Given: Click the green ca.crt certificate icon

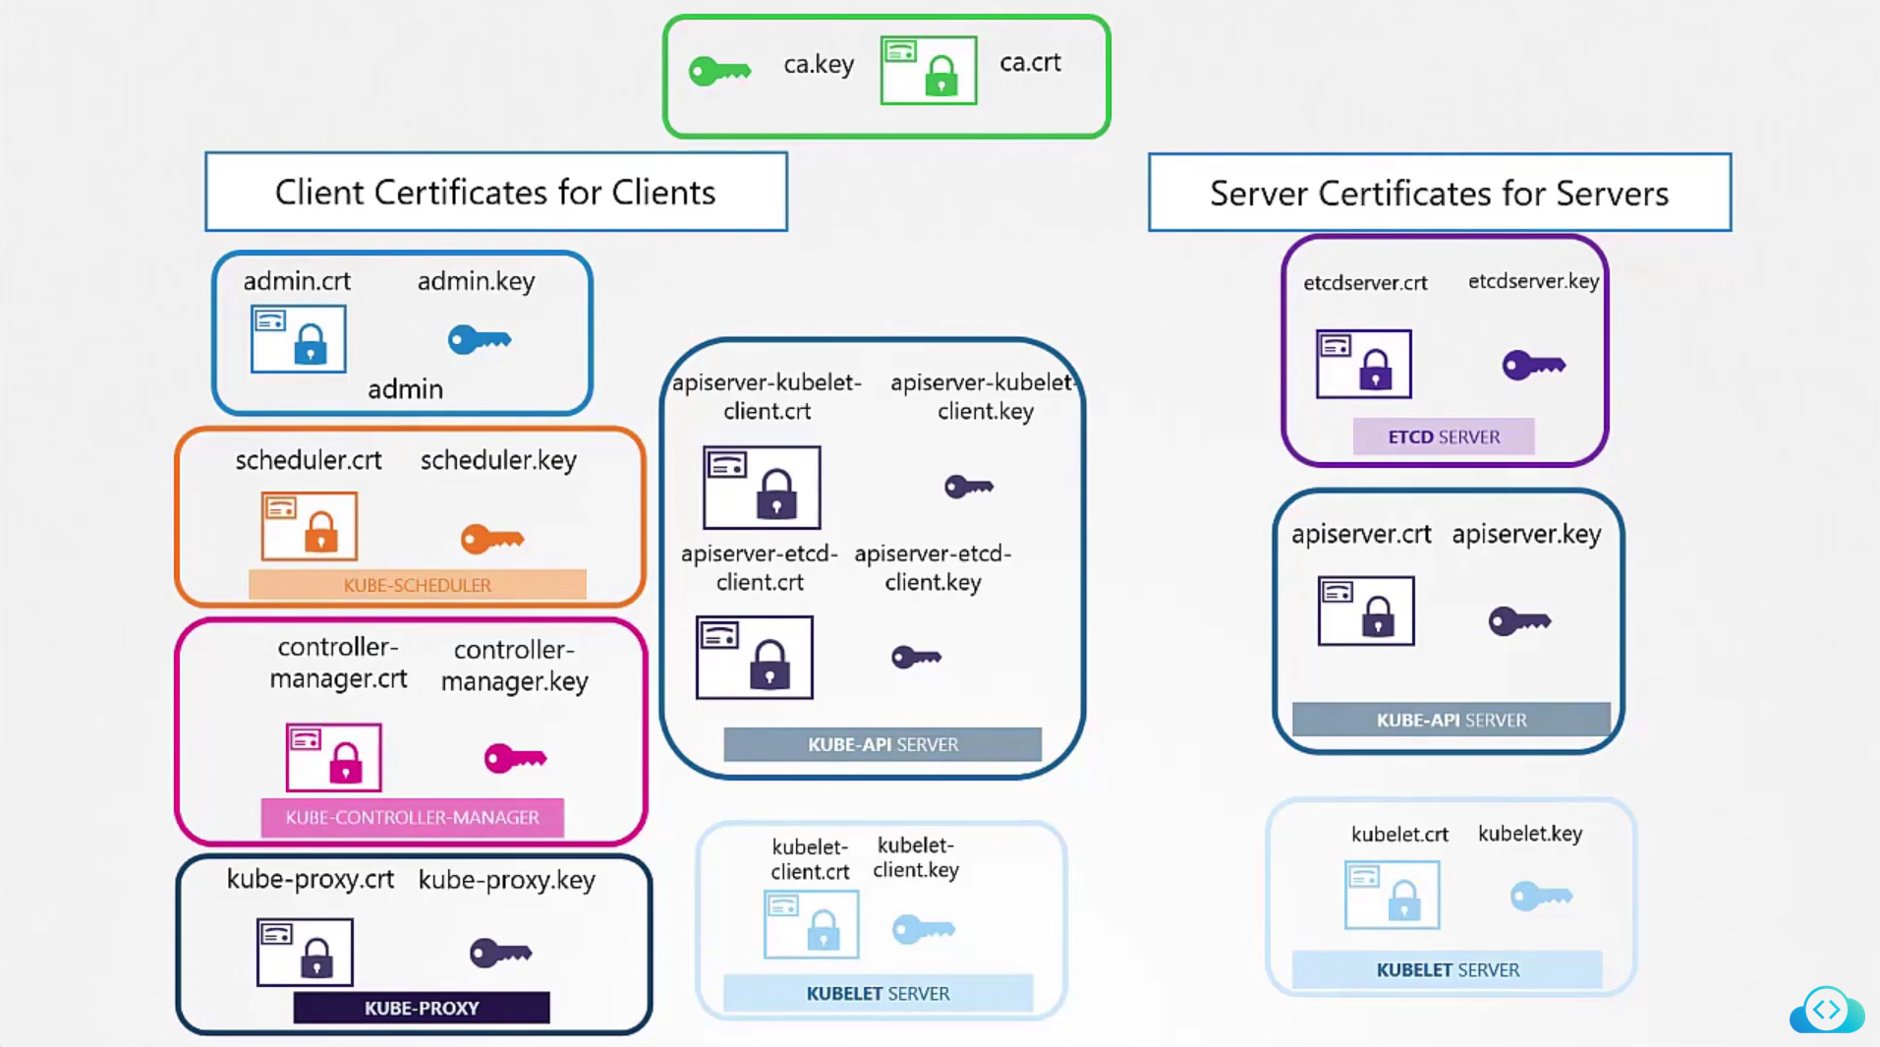Looking at the screenshot, I should (929, 71).
